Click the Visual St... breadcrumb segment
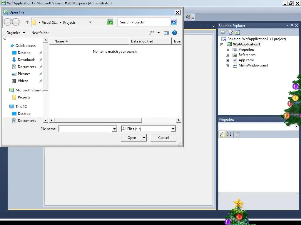301x225 pixels. [x=50, y=22]
